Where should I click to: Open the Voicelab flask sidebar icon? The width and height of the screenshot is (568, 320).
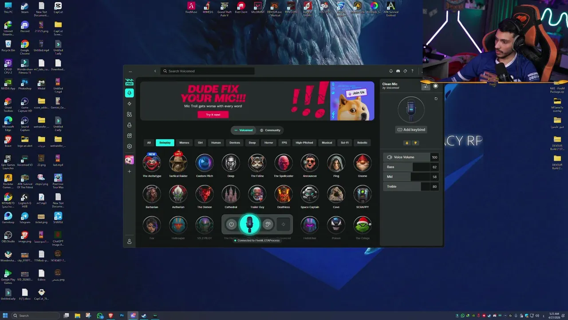pyautogui.click(x=129, y=125)
